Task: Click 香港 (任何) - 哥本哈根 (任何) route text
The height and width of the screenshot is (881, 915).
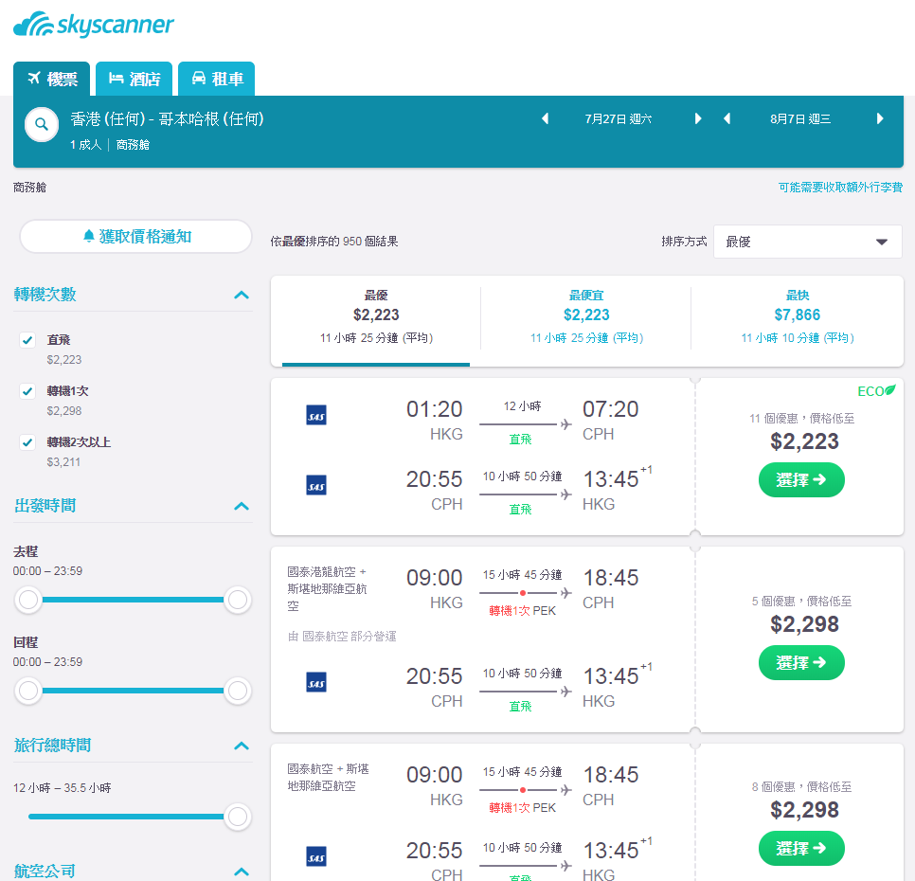Action: (x=167, y=119)
